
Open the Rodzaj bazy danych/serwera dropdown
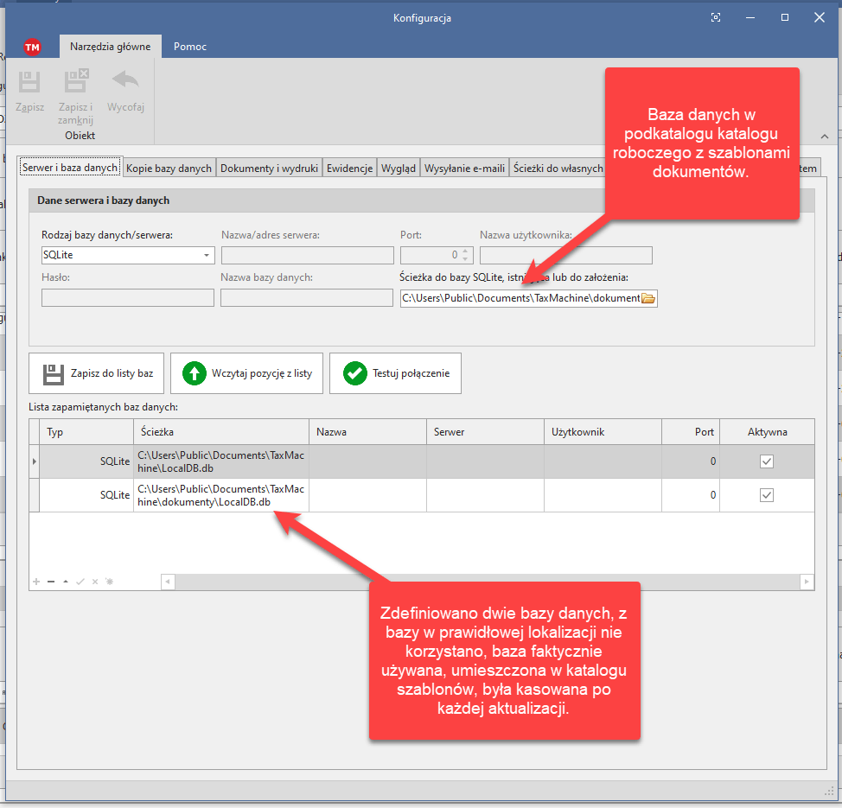coord(207,256)
